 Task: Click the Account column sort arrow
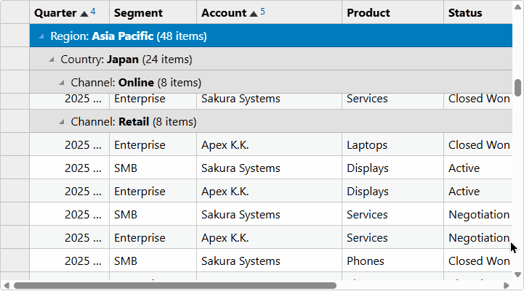click(254, 14)
